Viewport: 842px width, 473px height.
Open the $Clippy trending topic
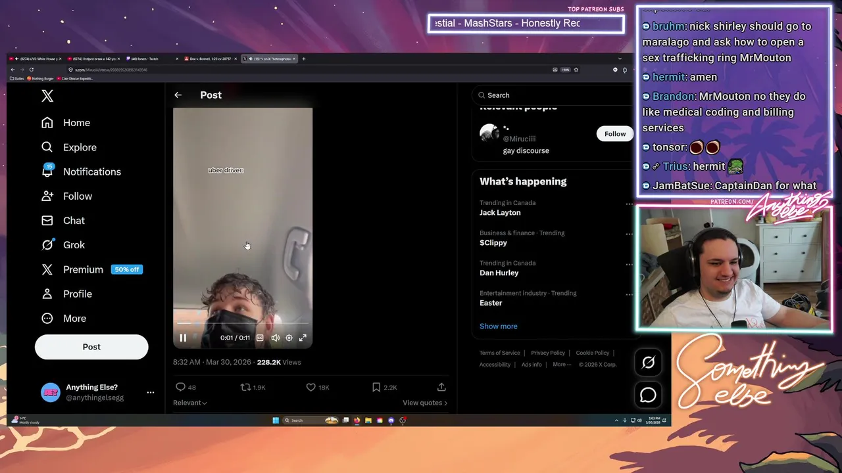click(x=493, y=242)
